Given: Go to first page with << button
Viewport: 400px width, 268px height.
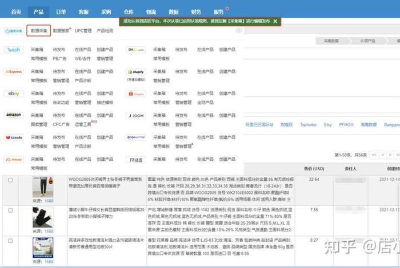Looking at the screenshot, I should click(374, 155).
